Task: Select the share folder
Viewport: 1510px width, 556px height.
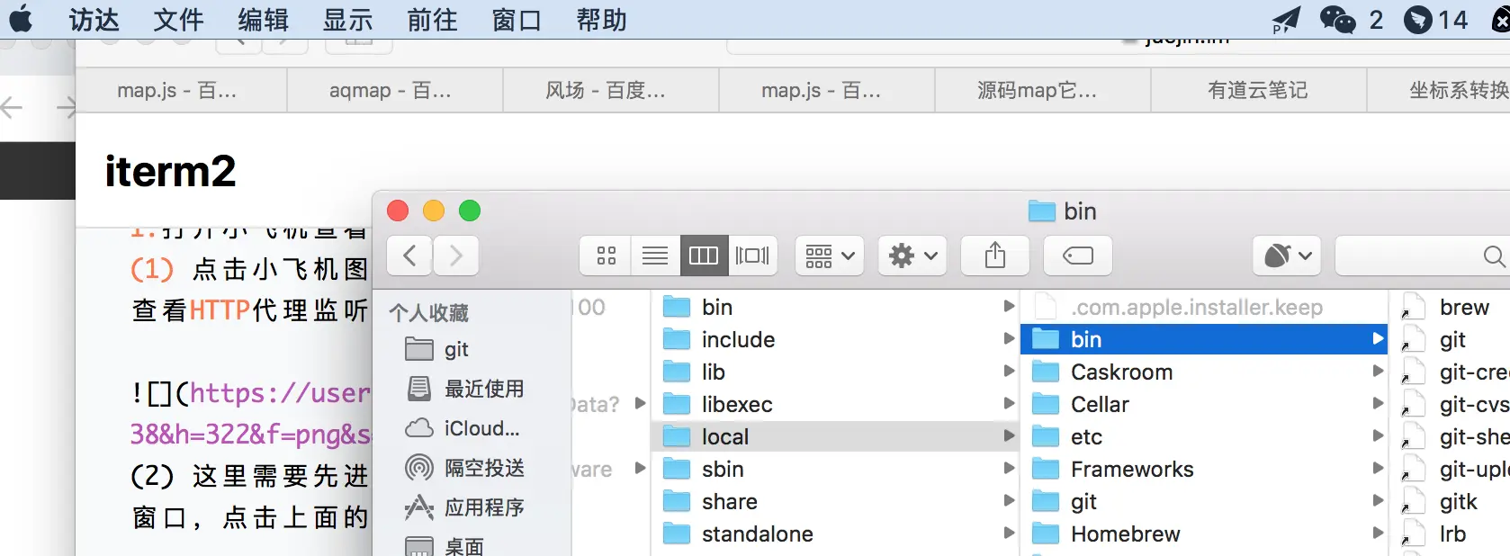Action: (x=835, y=501)
